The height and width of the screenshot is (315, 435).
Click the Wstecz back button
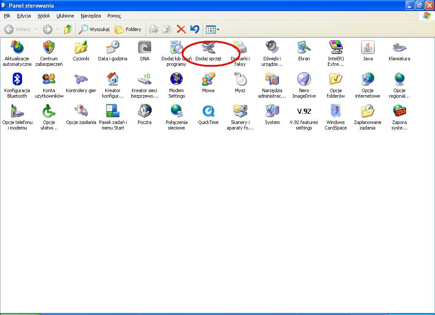pyautogui.click(x=17, y=29)
